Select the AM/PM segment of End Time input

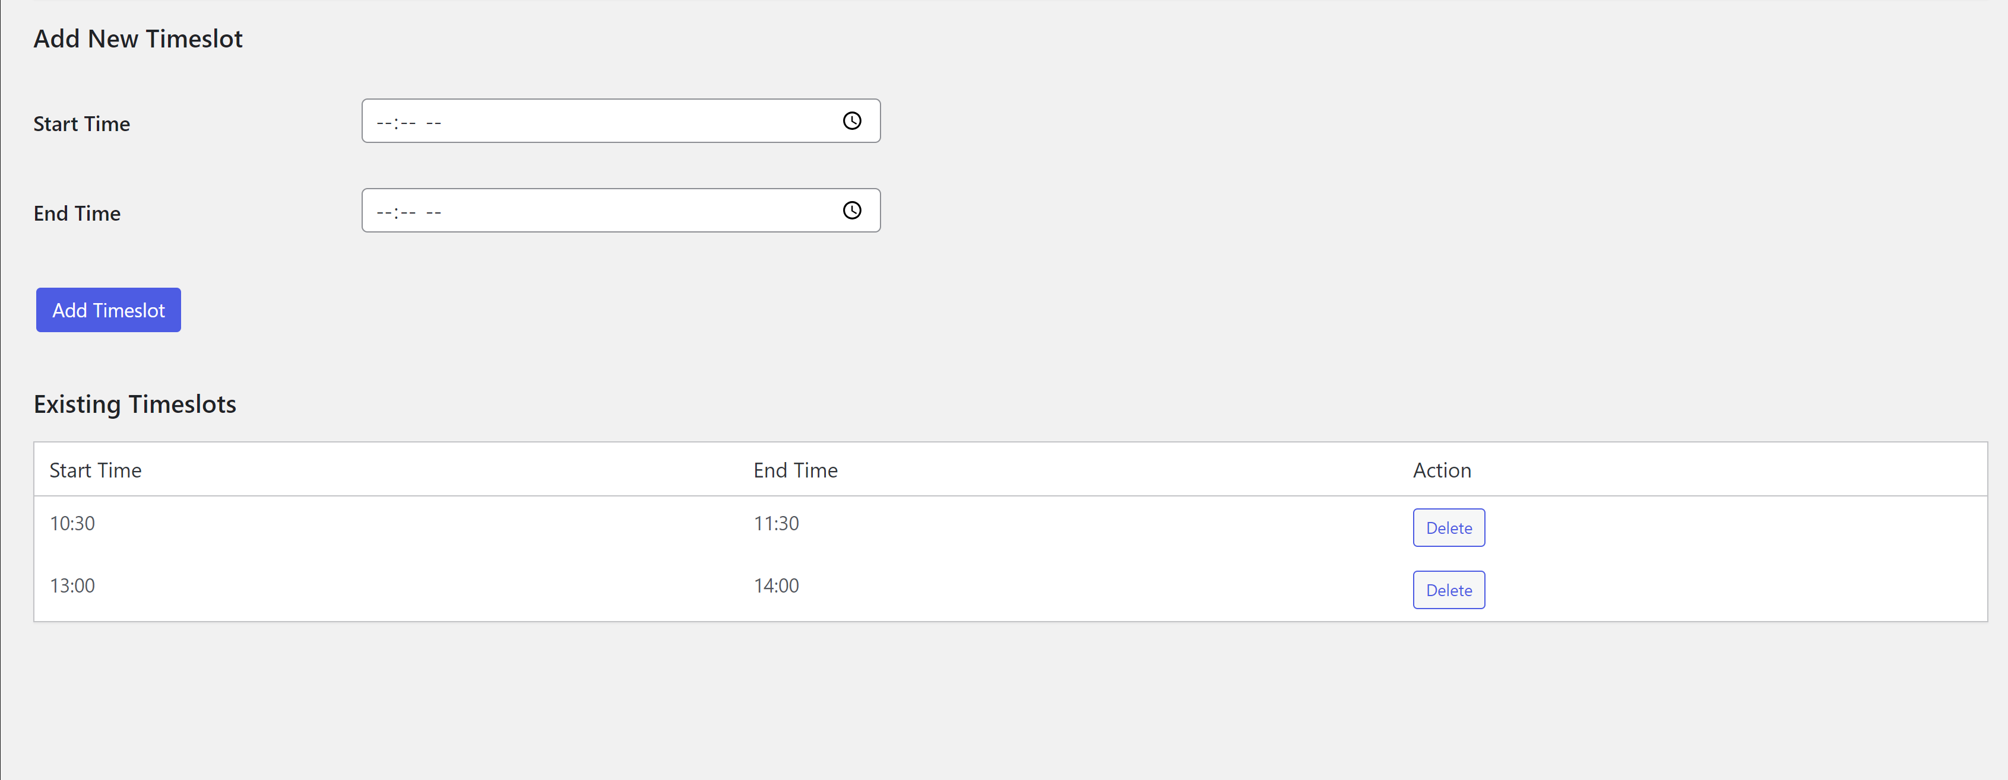click(434, 212)
